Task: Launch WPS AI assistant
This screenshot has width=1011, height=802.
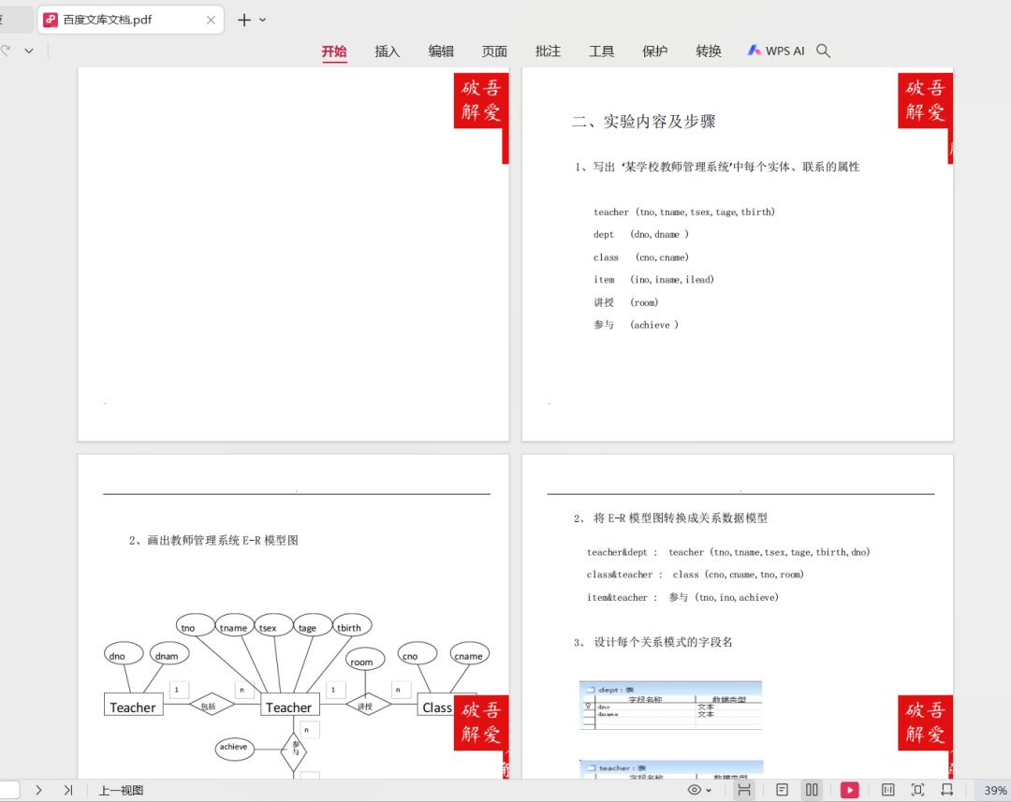Action: [776, 51]
